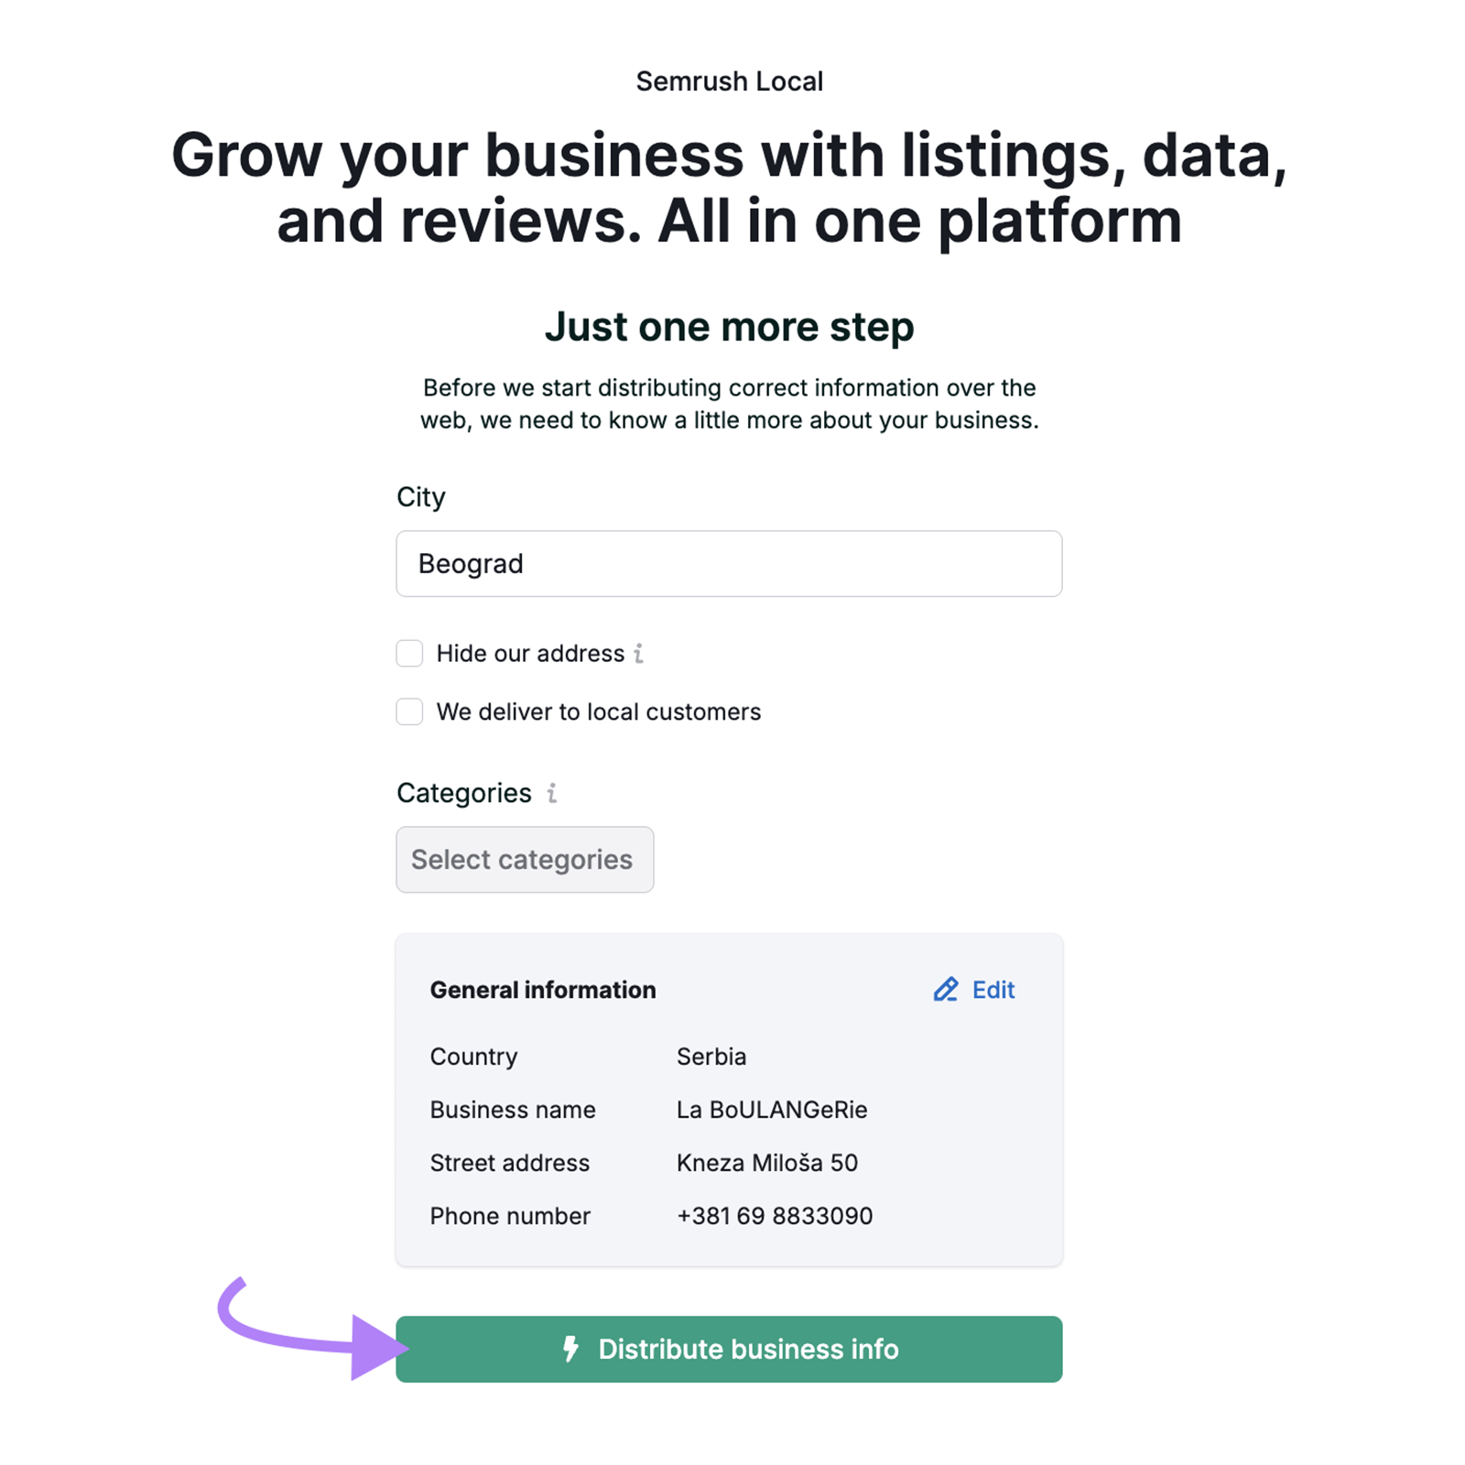The image size is (1465, 1465).
Task: Click the Serbia country value
Action: coord(711,1057)
